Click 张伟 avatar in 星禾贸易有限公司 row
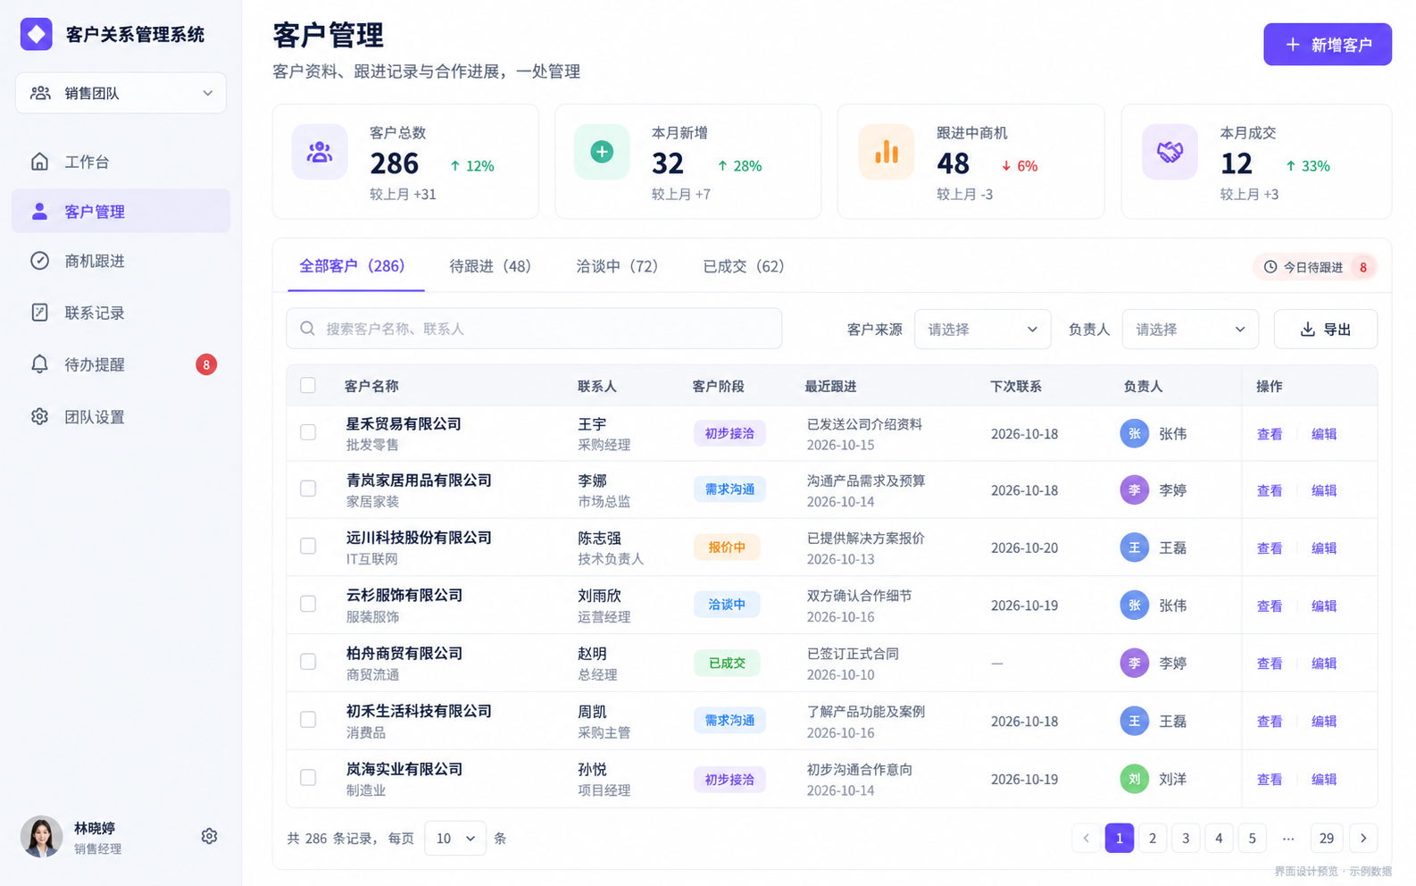Screen dimensions: 1416x886 coord(1135,434)
